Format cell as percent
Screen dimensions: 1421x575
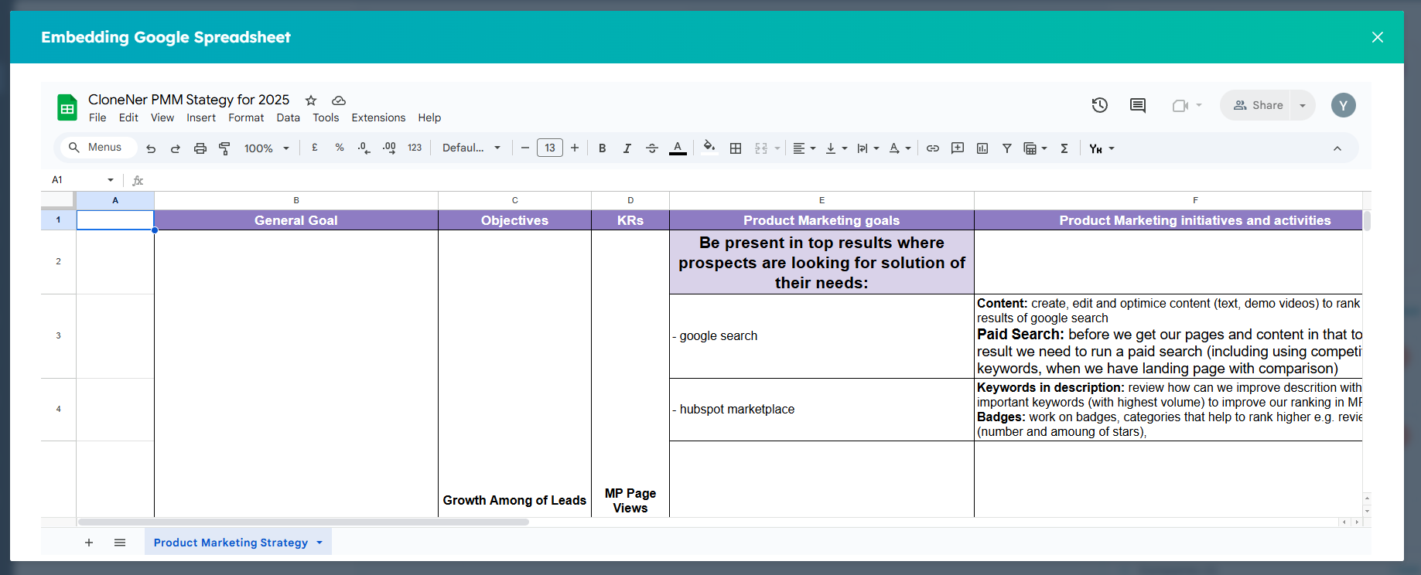[340, 148]
